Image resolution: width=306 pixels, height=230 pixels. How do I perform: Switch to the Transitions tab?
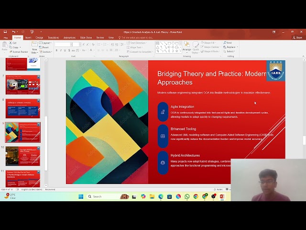tap(53, 37)
